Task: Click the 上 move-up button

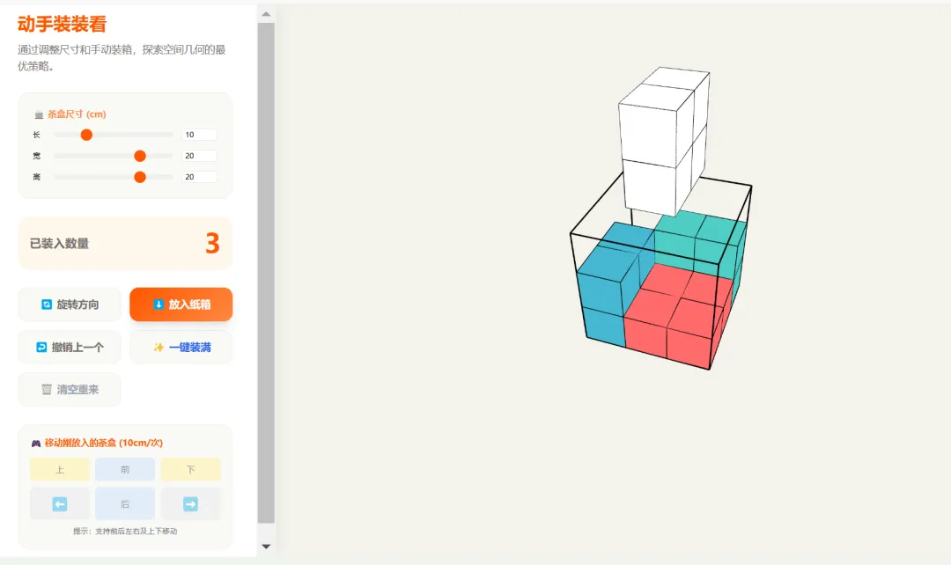Action: tap(60, 470)
